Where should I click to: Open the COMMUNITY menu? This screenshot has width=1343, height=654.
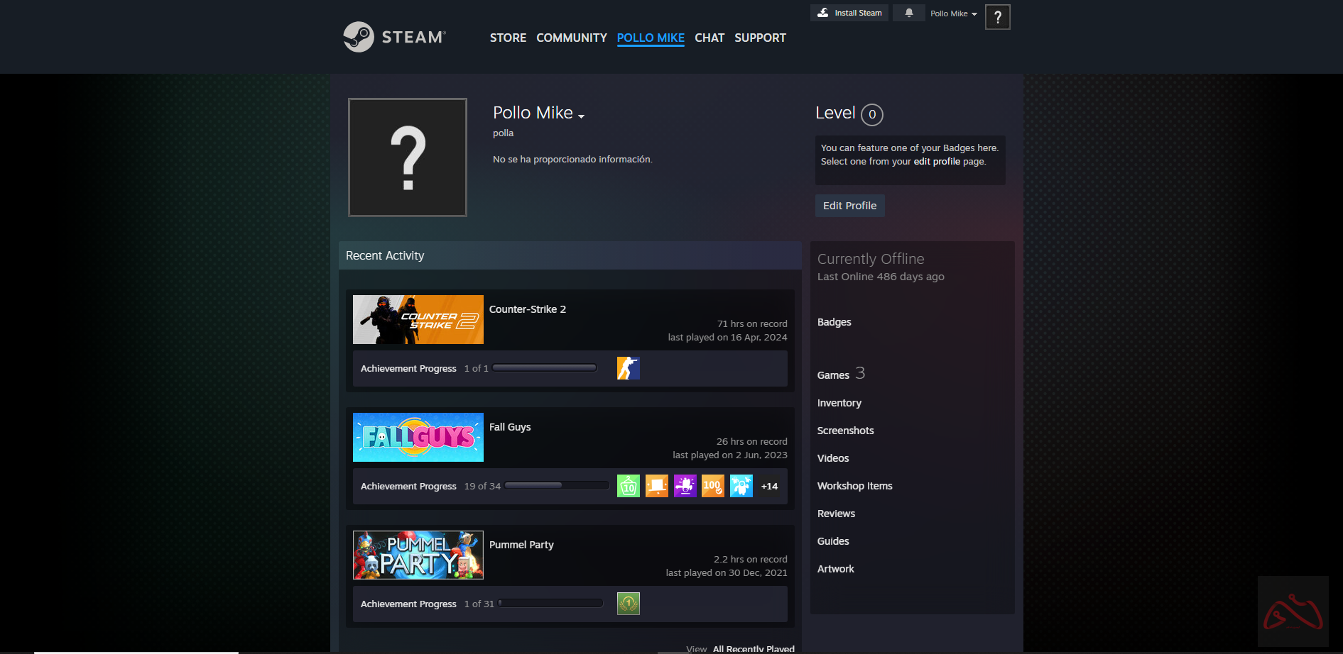click(571, 38)
